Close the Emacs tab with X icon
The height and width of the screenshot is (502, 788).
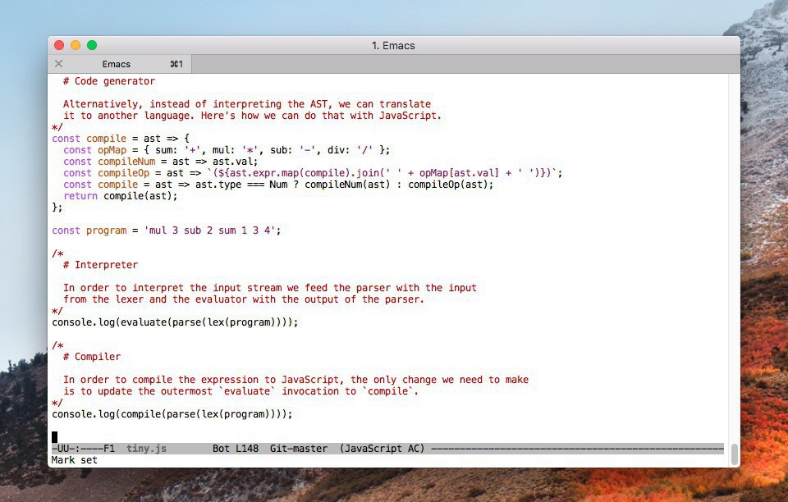[x=59, y=64]
